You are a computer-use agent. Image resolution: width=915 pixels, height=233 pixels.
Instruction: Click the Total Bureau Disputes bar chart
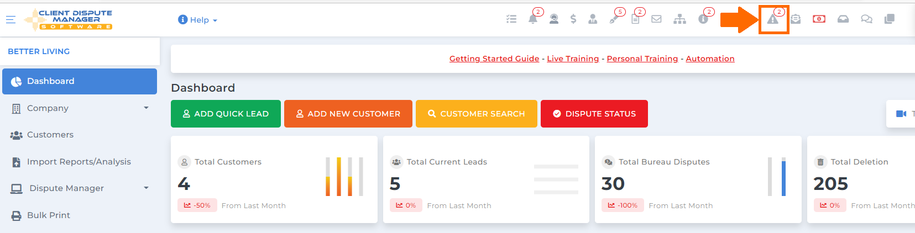(777, 177)
